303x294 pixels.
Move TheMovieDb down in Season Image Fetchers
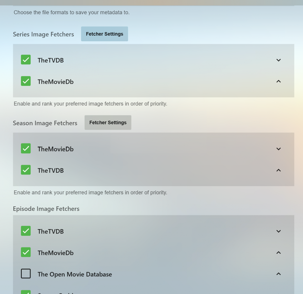(279, 149)
